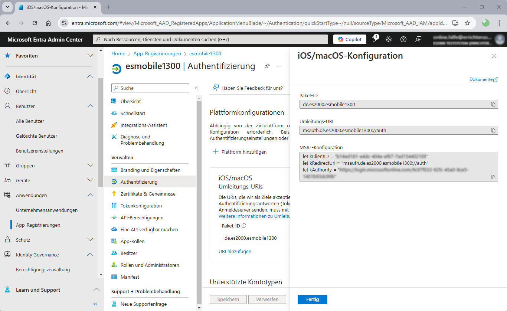Show info for Paket-ID column
This screenshot has height=311, width=507.
[244, 226]
